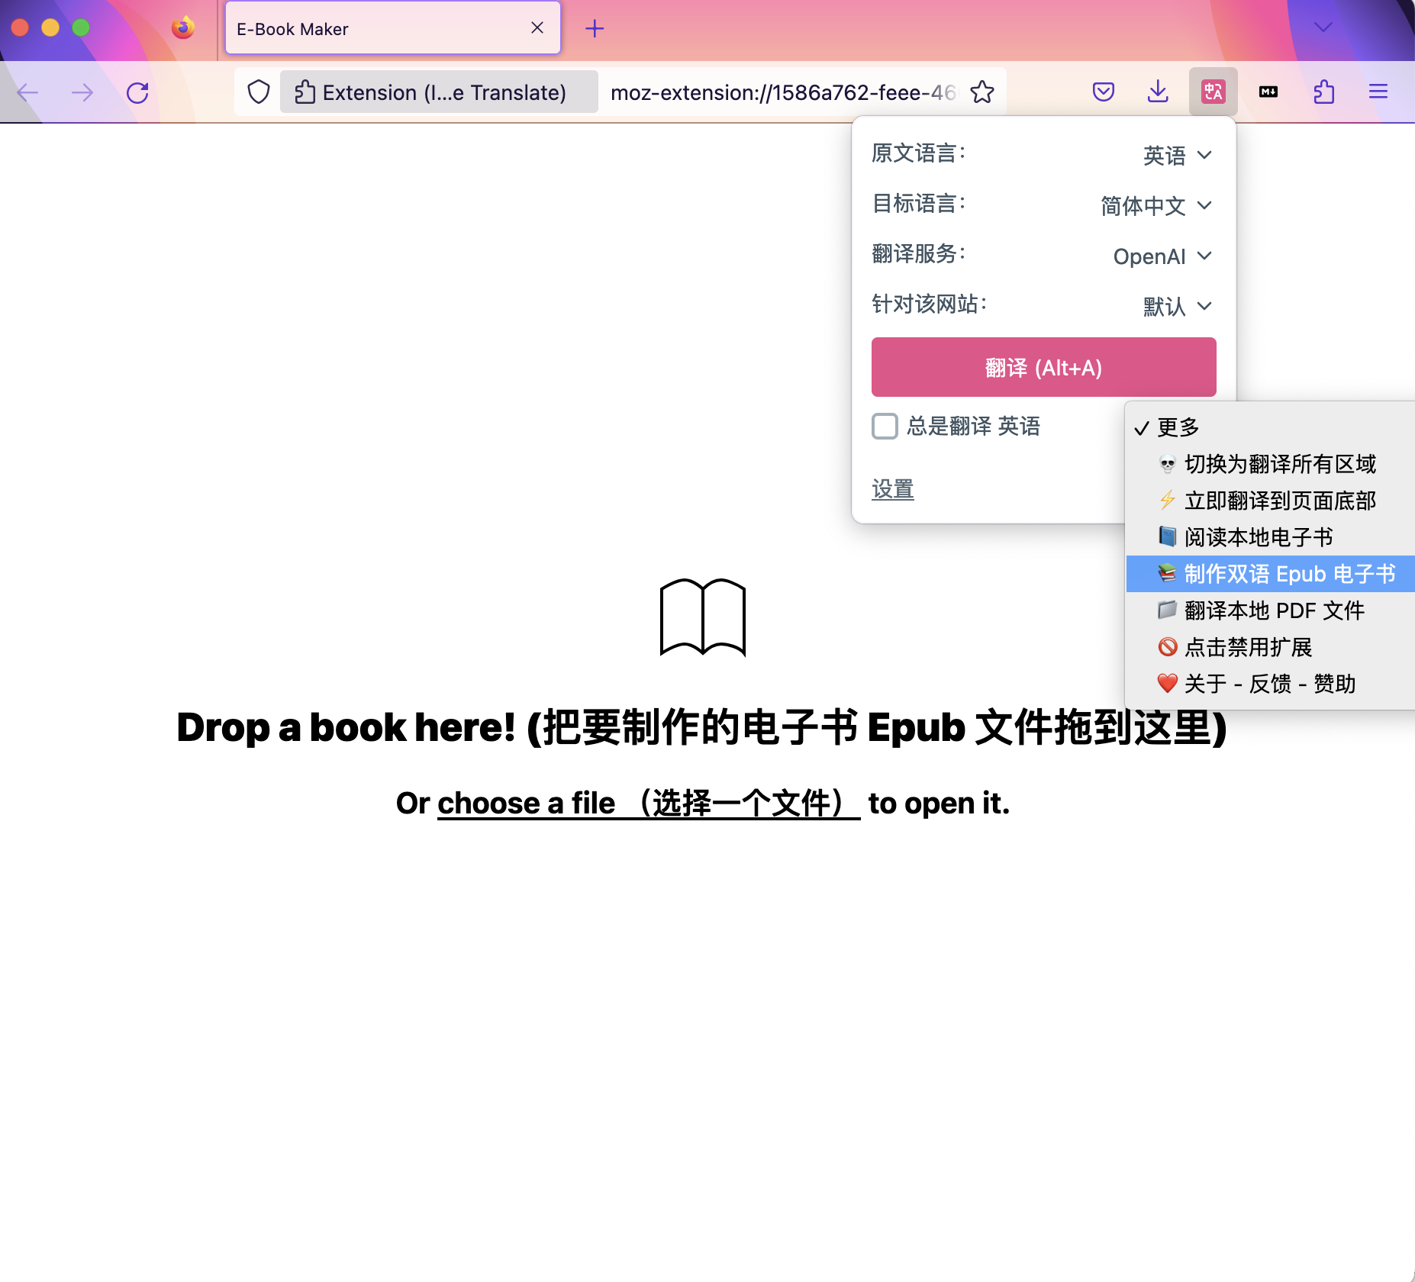The width and height of the screenshot is (1415, 1282).
Task: Toggle the tracking protection shield
Action: [x=259, y=92]
